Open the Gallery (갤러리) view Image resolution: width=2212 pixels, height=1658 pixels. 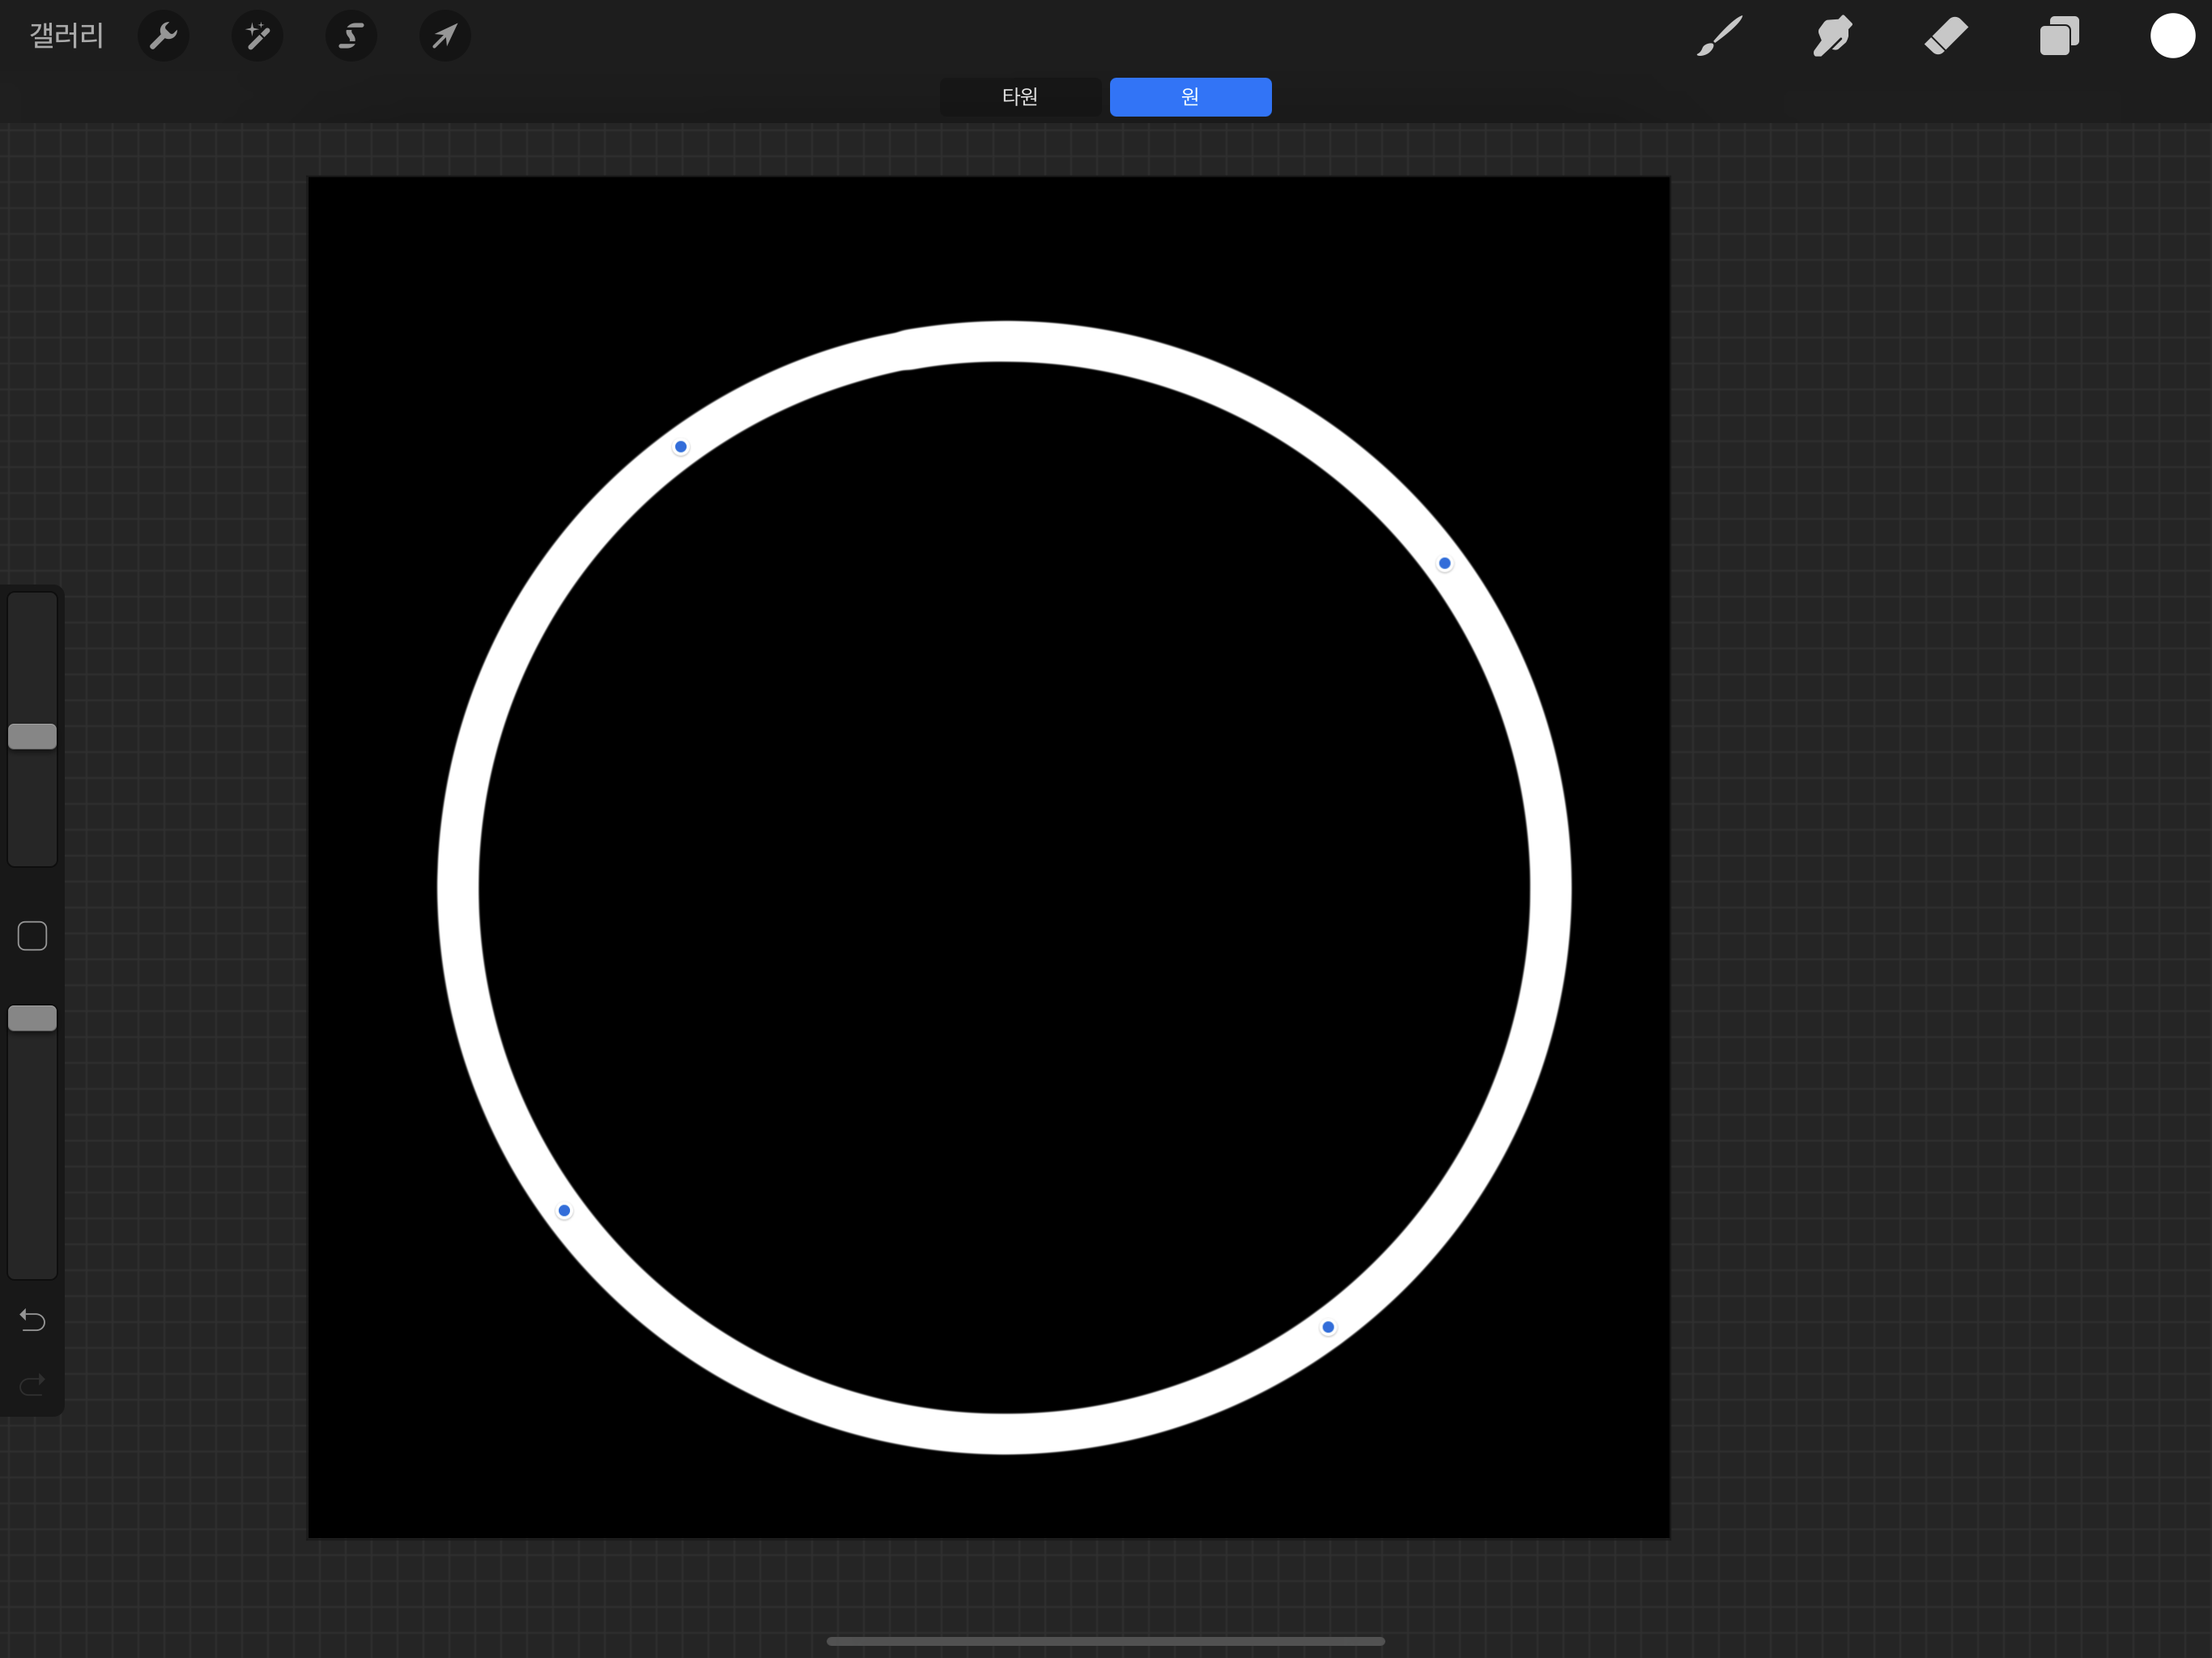(x=66, y=36)
